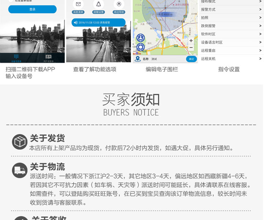
Task: Click the 关于物流 delivery truck icon
Action: [19, 170]
